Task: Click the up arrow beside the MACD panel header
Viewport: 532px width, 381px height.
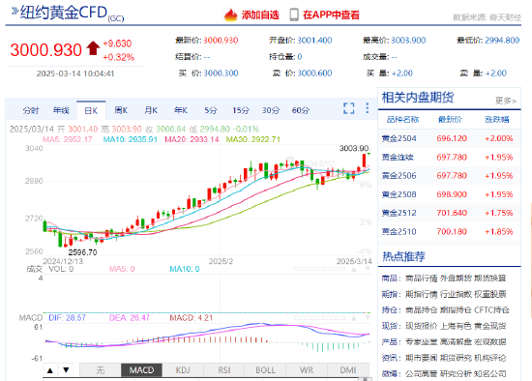Action: coord(354,318)
